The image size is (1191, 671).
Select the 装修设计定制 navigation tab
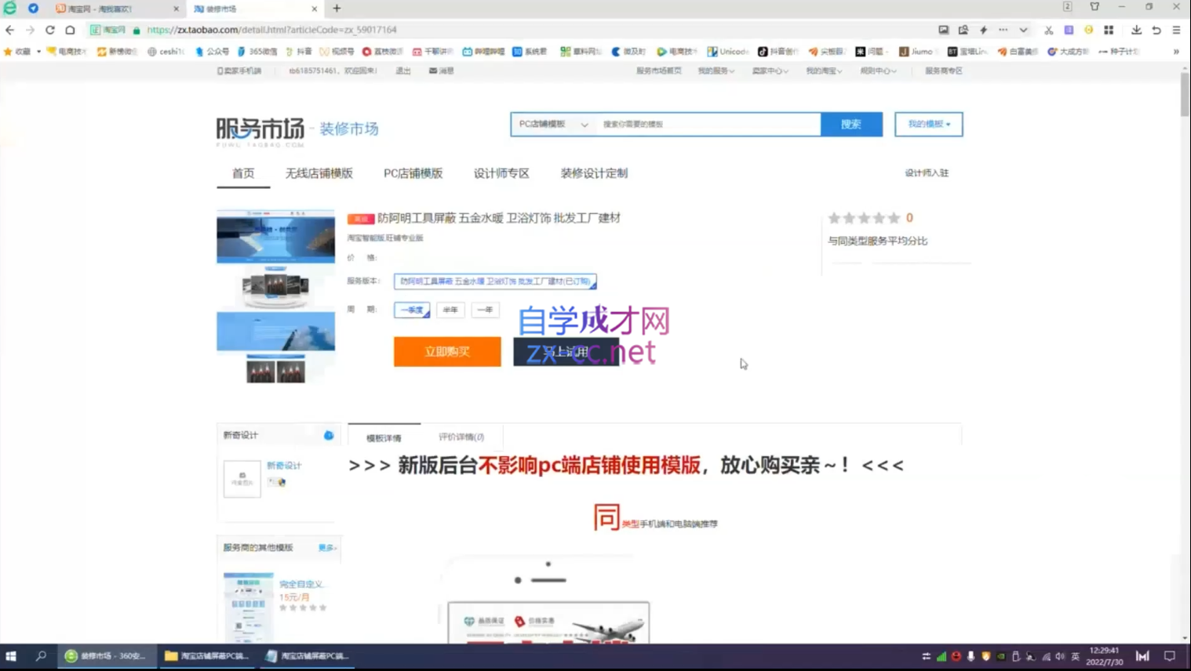pos(594,173)
